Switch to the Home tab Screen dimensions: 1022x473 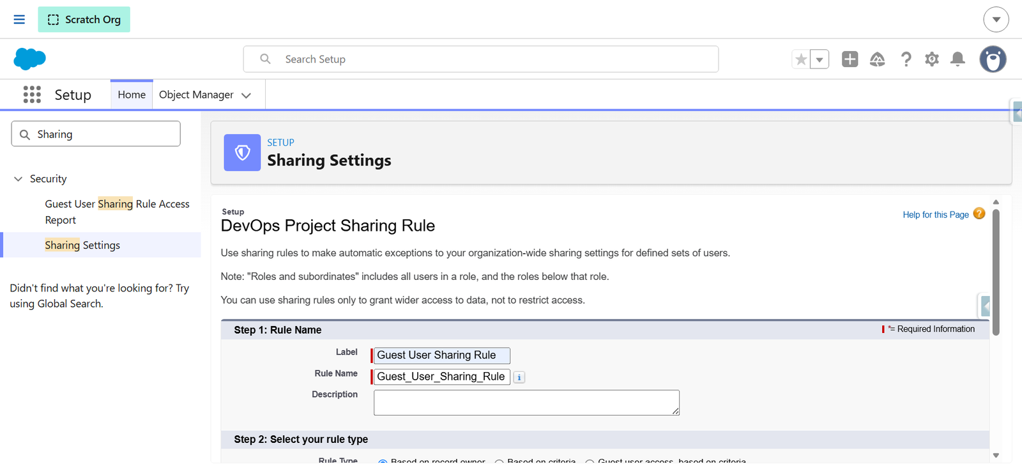(132, 95)
